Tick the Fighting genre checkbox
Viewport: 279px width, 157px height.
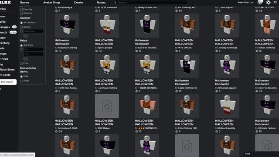coord(21,9)
